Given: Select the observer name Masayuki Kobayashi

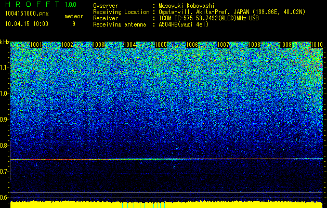Looking at the screenshot, I should tap(186, 6).
